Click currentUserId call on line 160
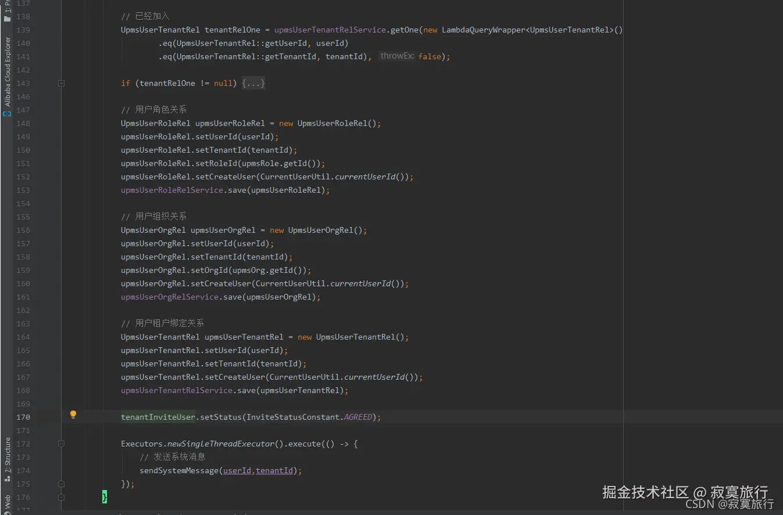This screenshot has width=783, height=515. [360, 283]
